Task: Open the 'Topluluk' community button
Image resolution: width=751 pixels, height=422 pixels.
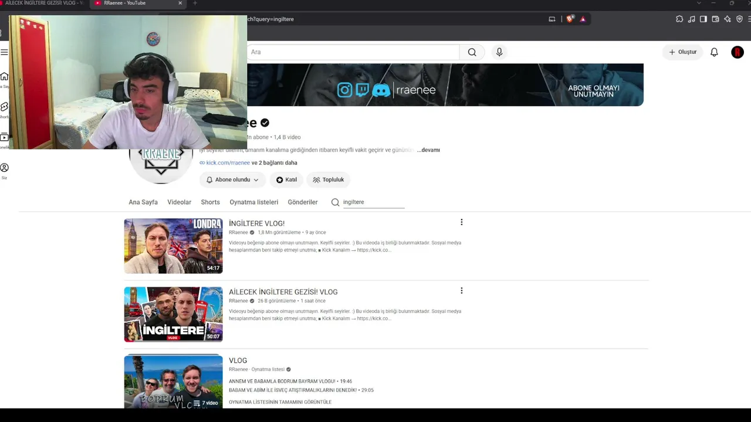Action: pos(329,180)
